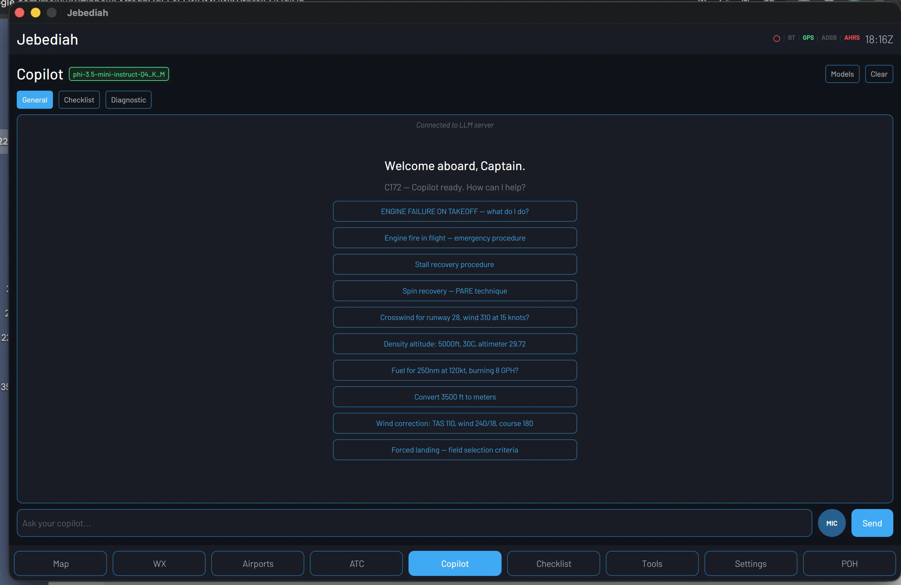Toggle the BT Bluetooth indicator
Viewport: 901px width, 585px height.
(x=791, y=38)
